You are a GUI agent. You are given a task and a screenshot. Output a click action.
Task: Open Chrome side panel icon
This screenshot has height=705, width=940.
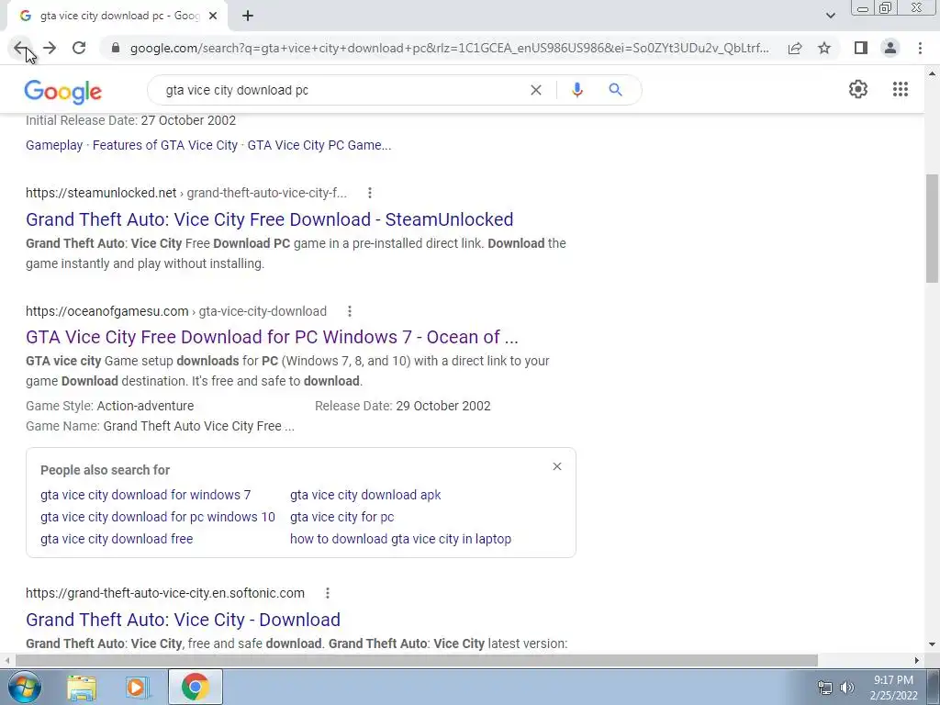(861, 48)
